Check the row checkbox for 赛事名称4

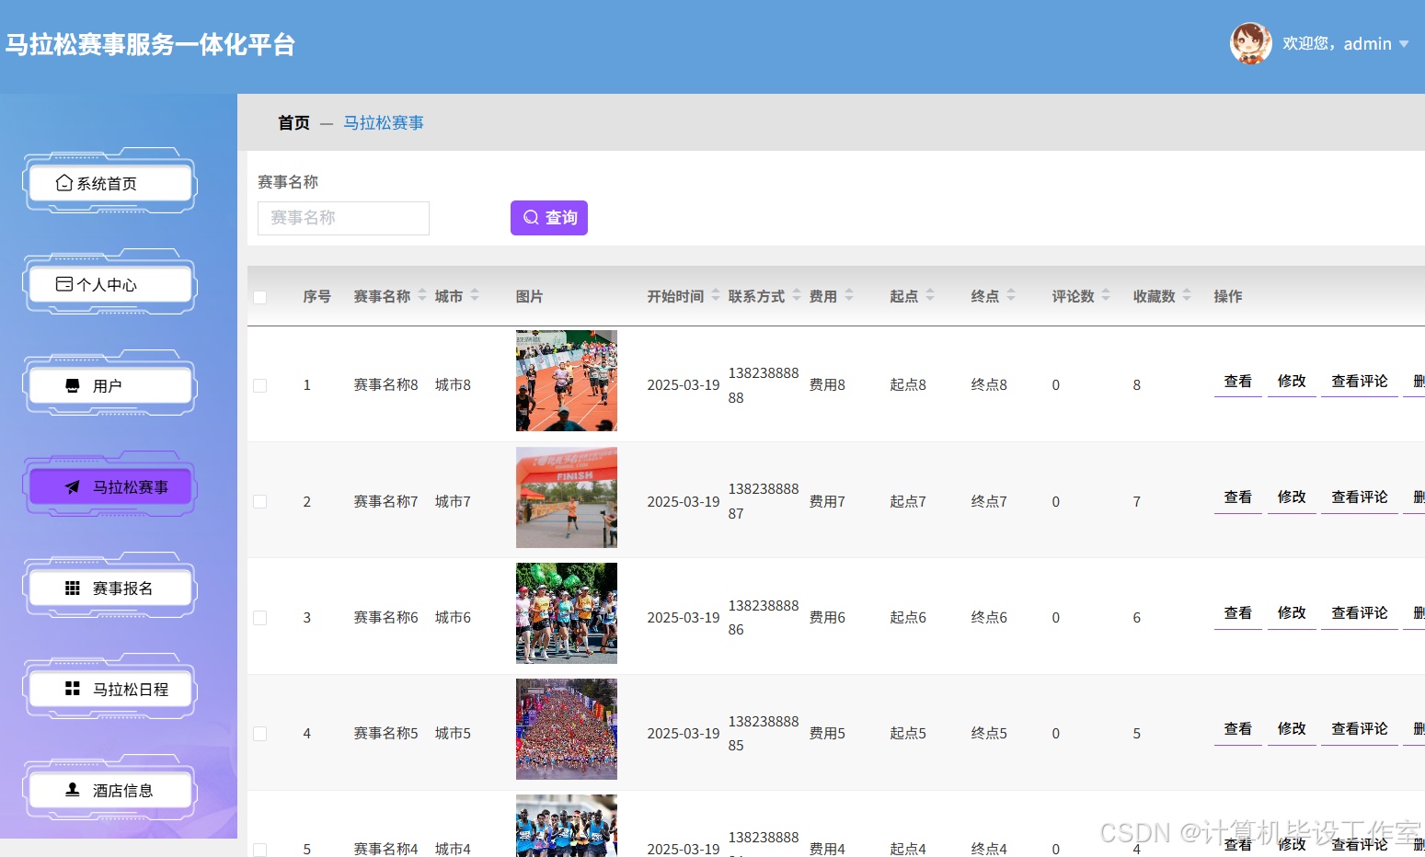(260, 850)
